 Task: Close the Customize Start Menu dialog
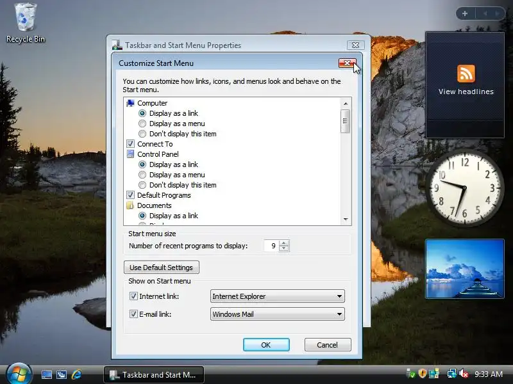[347, 63]
